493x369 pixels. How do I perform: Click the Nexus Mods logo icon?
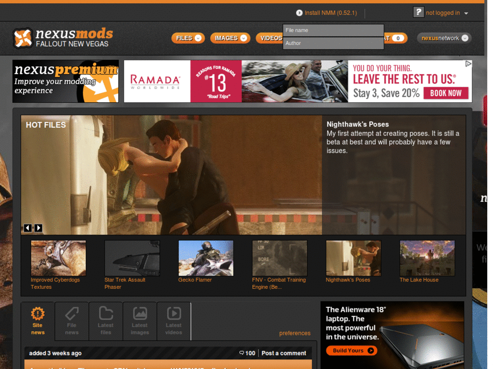click(23, 38)
